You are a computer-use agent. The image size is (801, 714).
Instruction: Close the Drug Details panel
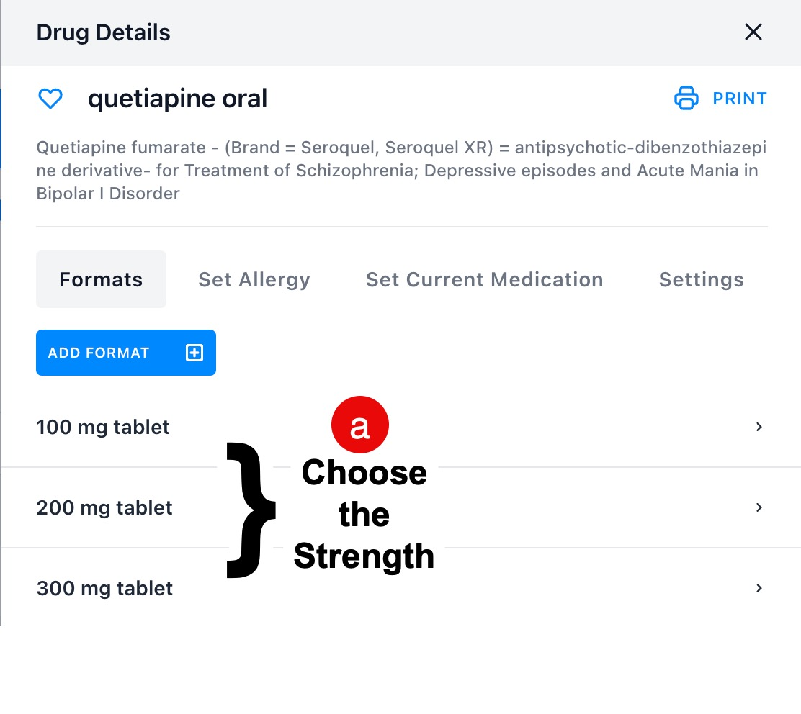(753, 32)
